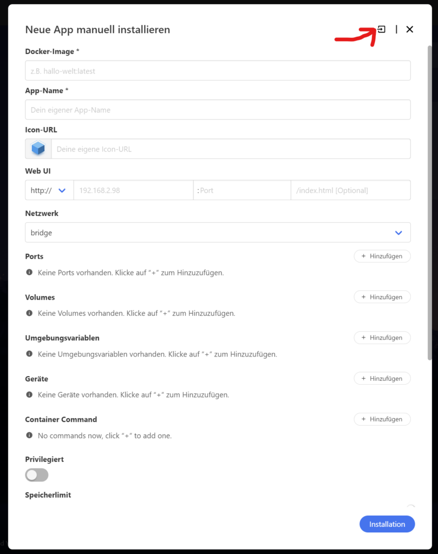Add an environment variable via Hinzufügen

[382, 338]
